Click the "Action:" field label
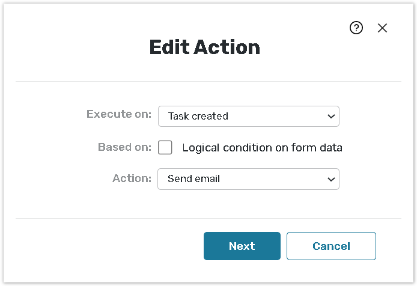Screen dimensions: 417x286 (132, 178)
